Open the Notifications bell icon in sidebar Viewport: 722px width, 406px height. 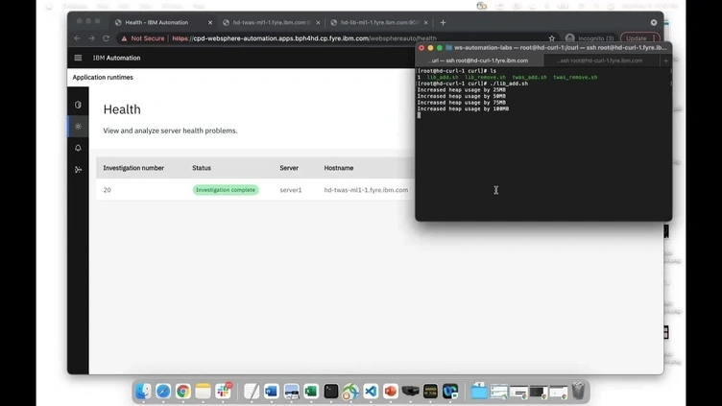(x=78, y=148)
